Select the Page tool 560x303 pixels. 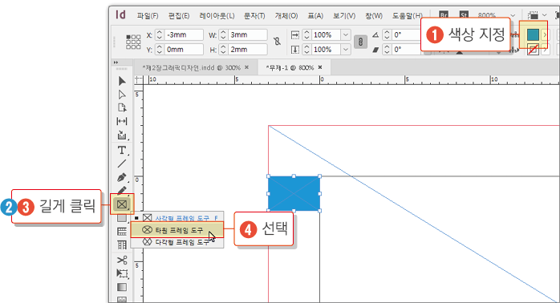pyautogui.click(x=122, y=107)
